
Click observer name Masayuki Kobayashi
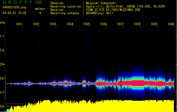click(x=101, y=3)
